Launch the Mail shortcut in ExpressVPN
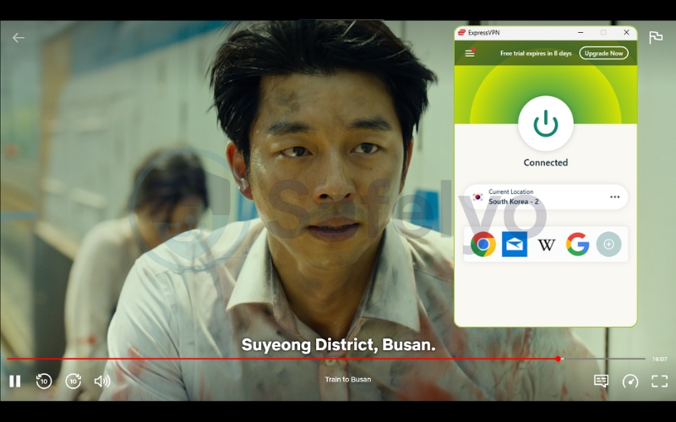Image resolution: width=676 pixels, height=422 pixels. point(515,244)
